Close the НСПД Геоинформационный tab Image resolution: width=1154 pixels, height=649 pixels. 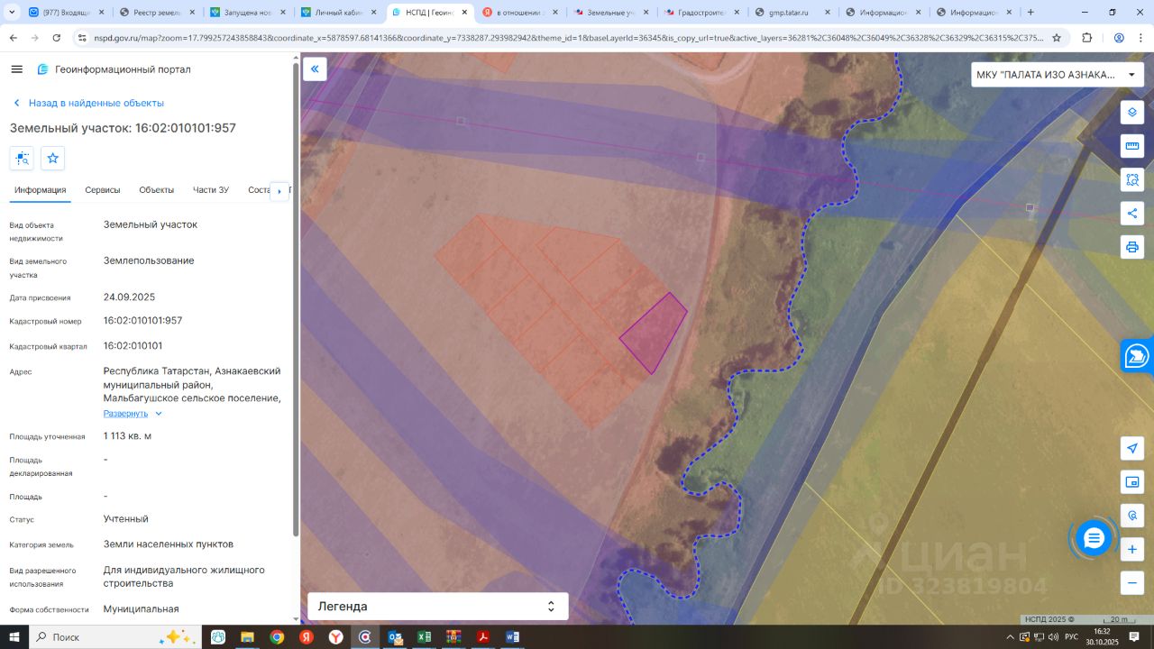(463, 13)
